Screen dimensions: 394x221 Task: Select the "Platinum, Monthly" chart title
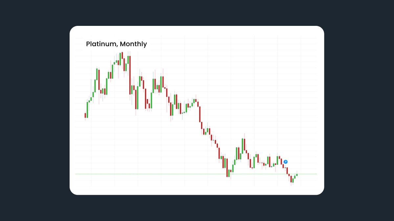pyautogui.click(x=116, y=44)
